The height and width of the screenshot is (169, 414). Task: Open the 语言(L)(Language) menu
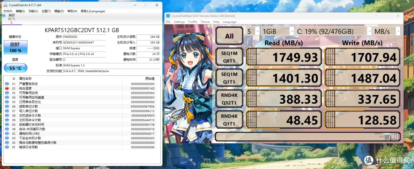(x=93, y=11)
